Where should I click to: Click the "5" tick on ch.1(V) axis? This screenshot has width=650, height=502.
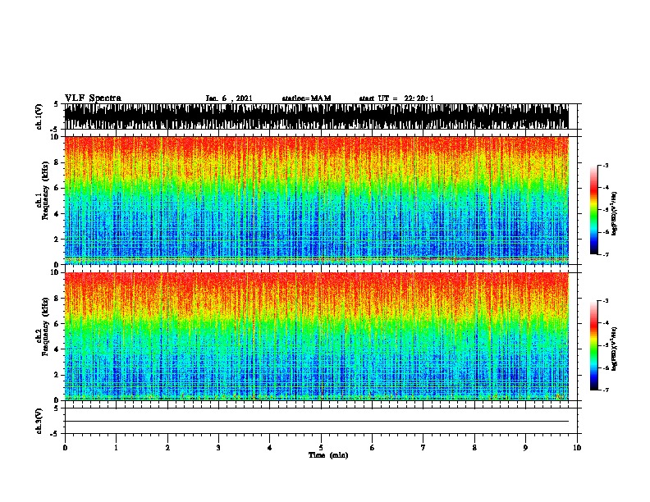[x=56, y=104]
